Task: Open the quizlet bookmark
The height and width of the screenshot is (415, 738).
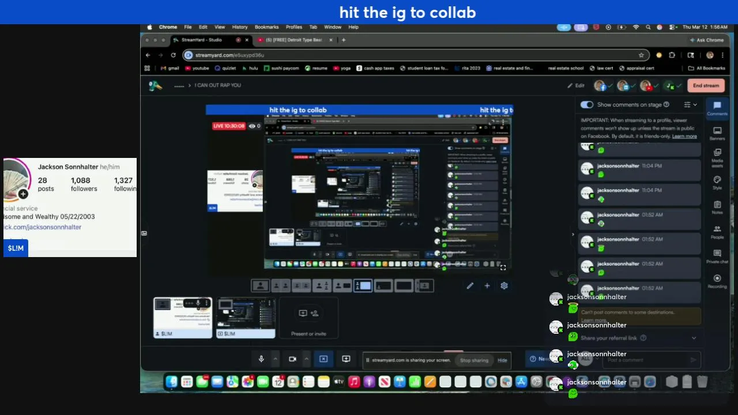Action: (x=225, y=68)
